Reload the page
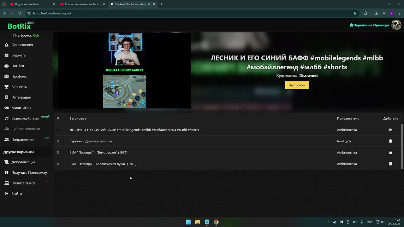Image resolution: width=404 pixels, height=227 pixels. pyautogui.click(x=20, y=13)
